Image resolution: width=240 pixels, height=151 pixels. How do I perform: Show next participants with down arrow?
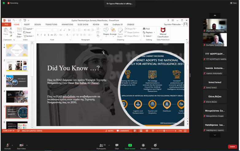[x=215, y=135]
